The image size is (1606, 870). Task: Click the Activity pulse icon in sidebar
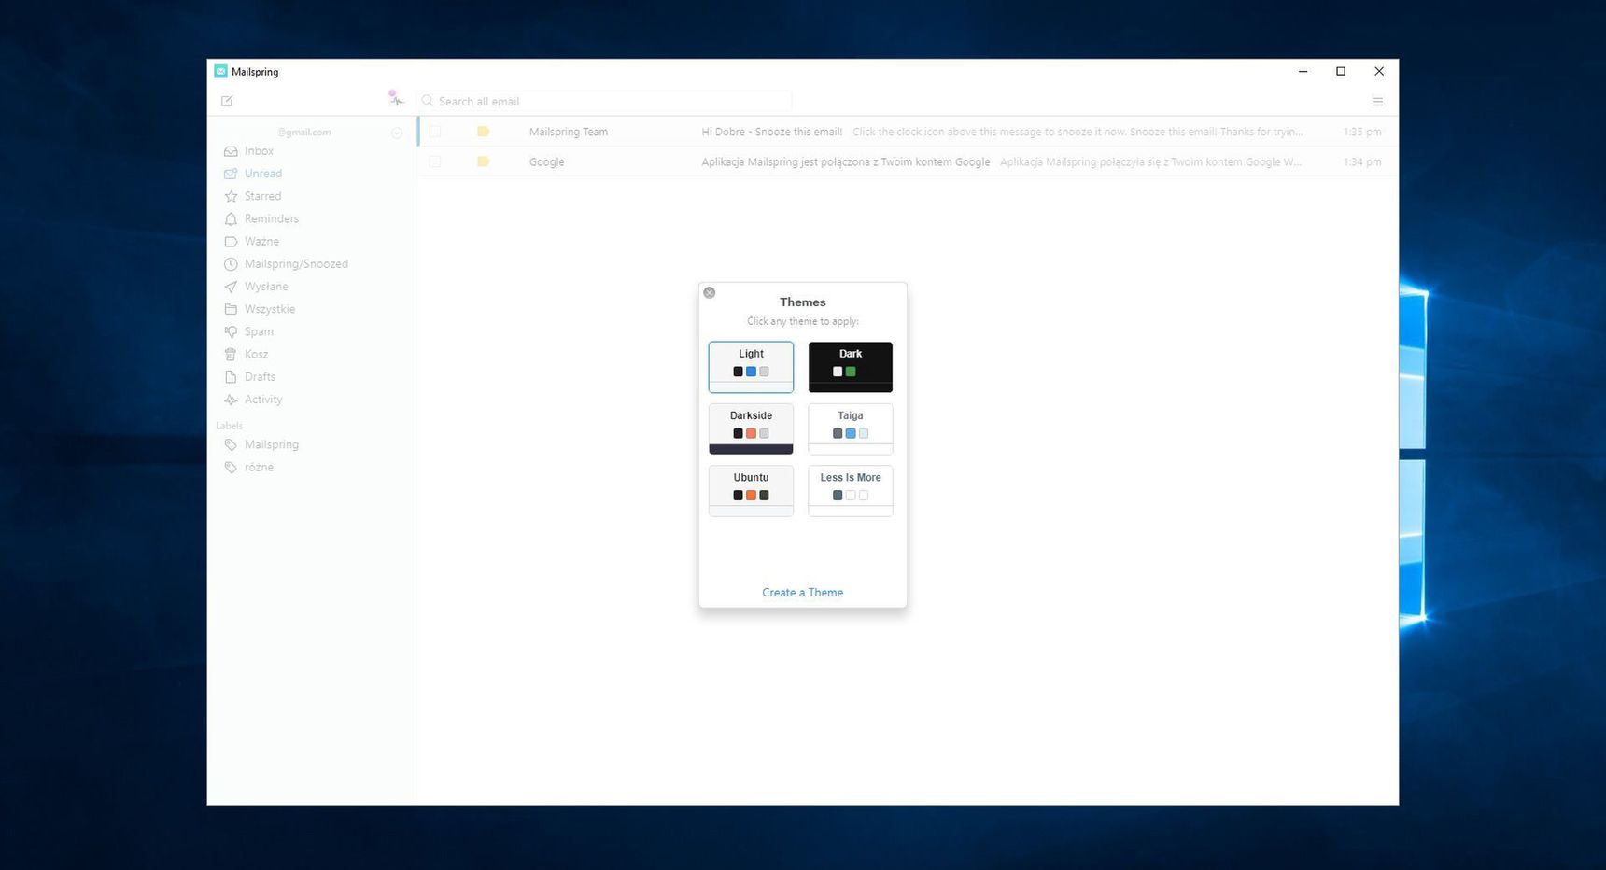click(x=231, y=400)
